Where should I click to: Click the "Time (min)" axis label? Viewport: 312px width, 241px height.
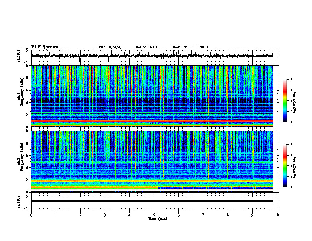click(158, 219)
